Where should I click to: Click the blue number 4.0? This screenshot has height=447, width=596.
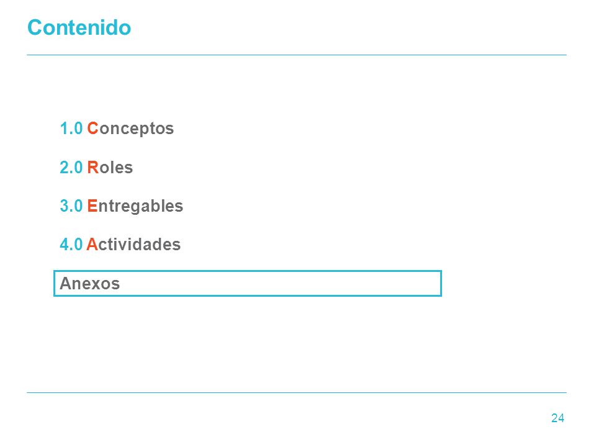71,245
